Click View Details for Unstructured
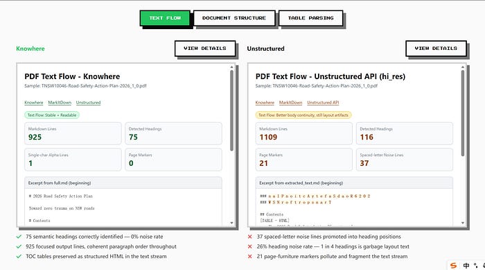This screenshot has width=485, height=270. (x=436, y=49)
